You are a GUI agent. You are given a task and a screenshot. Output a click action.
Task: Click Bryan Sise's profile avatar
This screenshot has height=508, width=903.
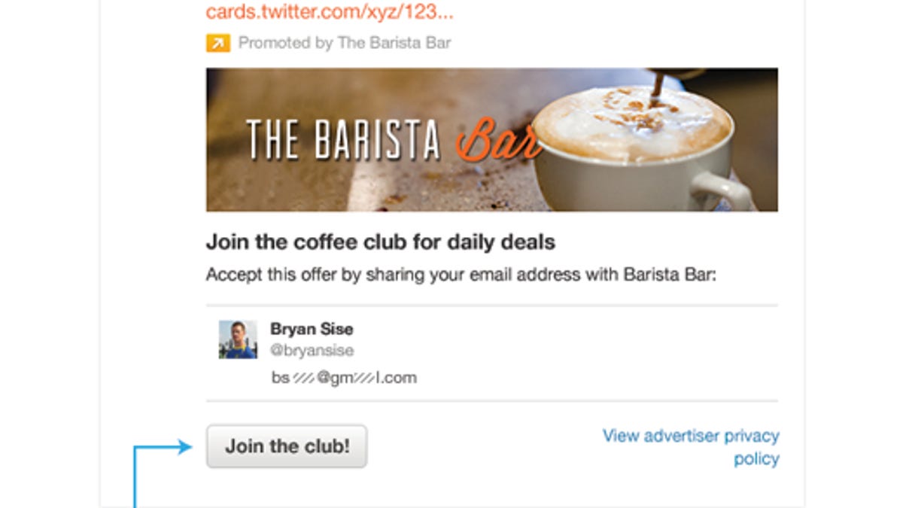[238, 339]
